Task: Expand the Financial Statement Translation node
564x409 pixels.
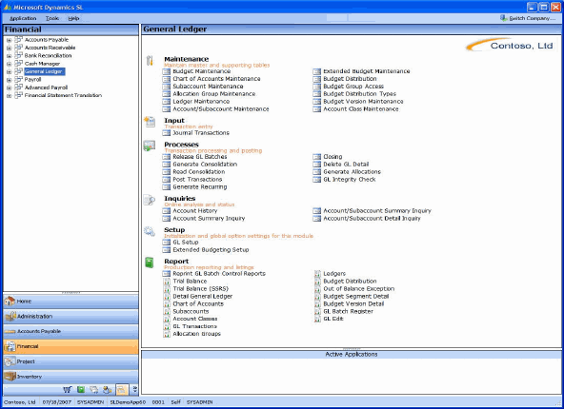Action: [x=9, y=95]
